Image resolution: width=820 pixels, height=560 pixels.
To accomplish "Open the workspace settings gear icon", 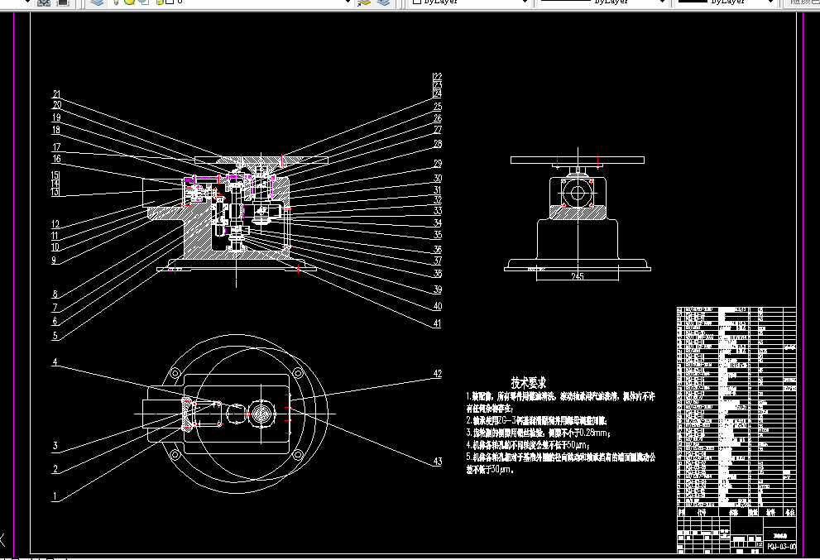I will point(44,2).
